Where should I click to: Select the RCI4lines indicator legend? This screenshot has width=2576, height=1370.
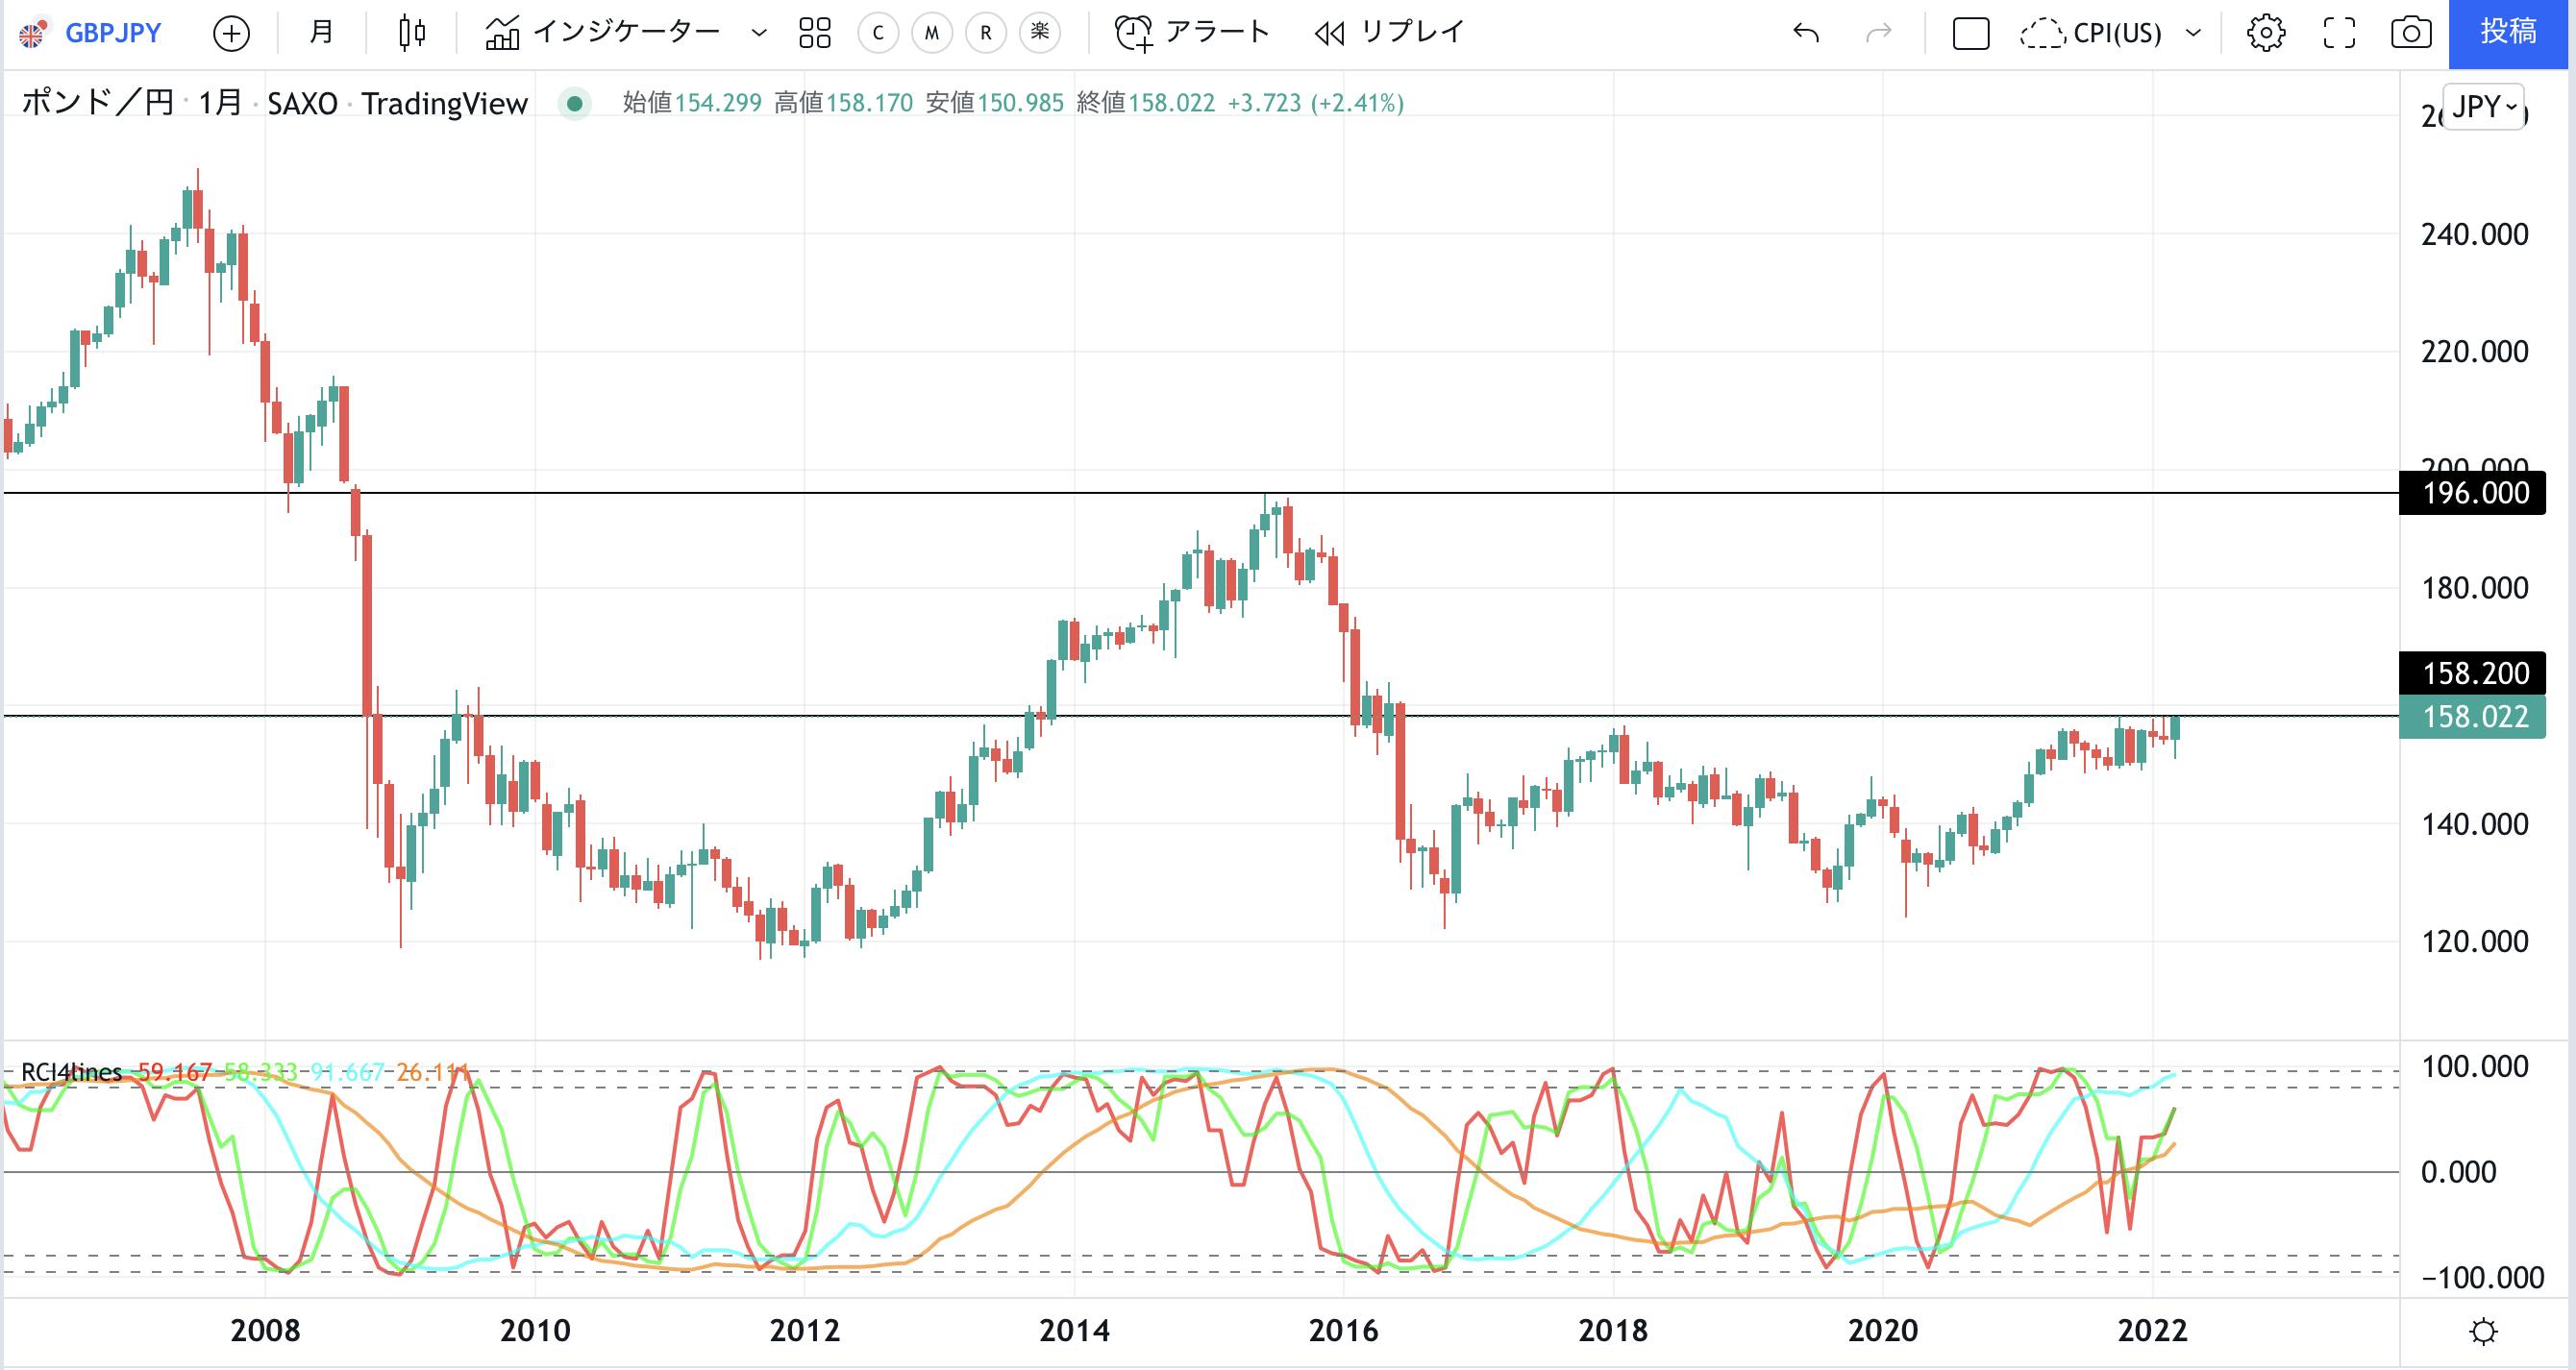[x=71, y=1072]
